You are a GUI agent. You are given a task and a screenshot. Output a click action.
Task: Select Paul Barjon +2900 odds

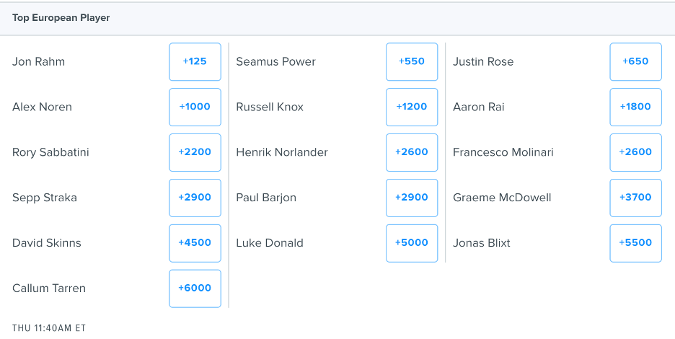pyautogui.click(x=412, y=198)
